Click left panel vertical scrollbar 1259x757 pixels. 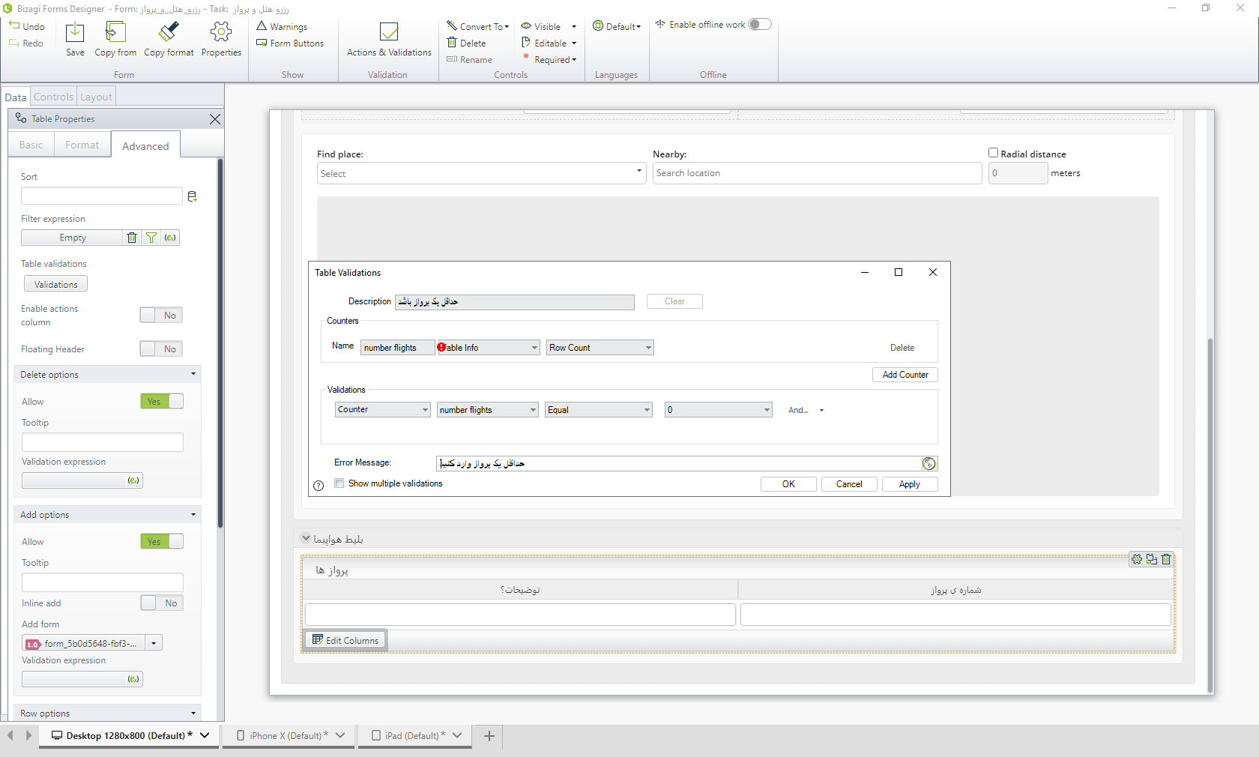pyautogui.click(x=220, y=343)
